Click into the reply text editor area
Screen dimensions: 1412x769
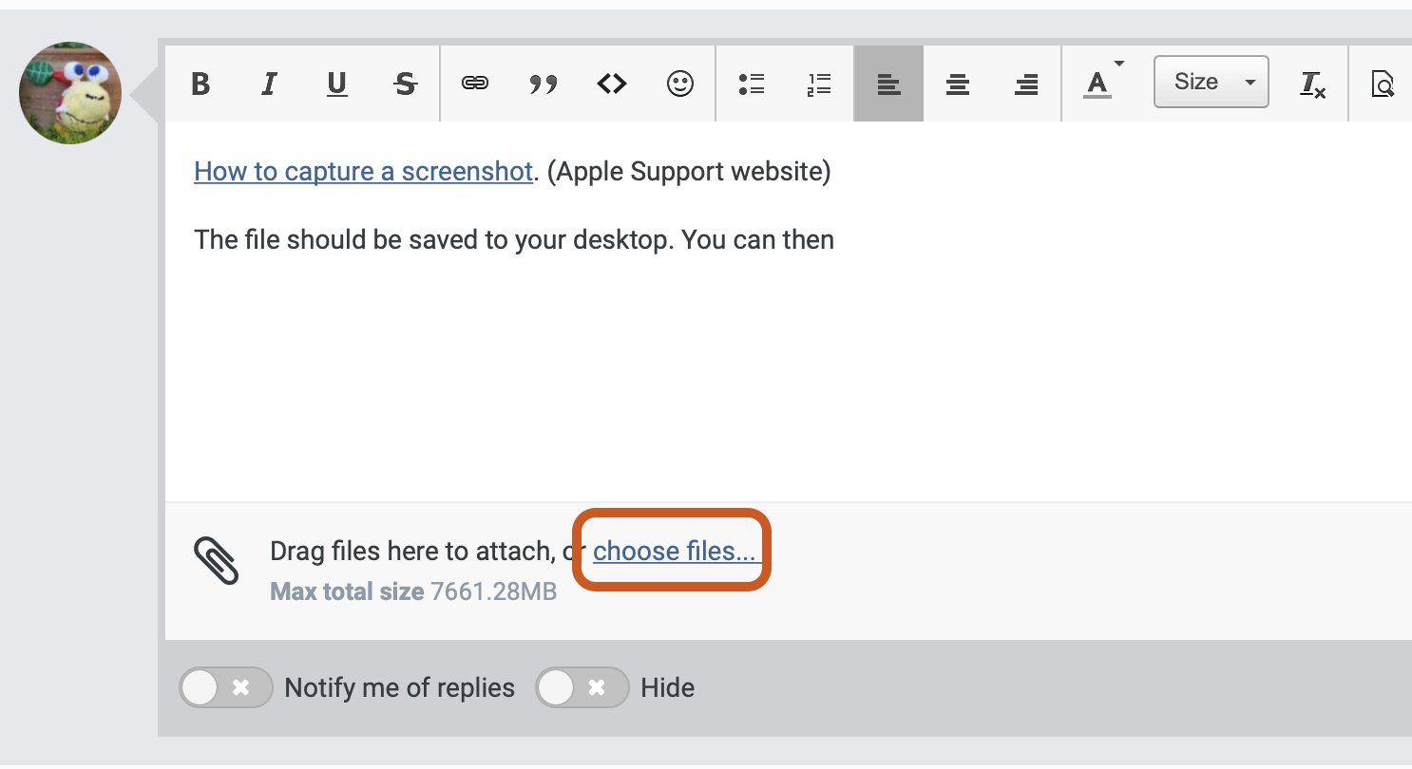point(789,311)
